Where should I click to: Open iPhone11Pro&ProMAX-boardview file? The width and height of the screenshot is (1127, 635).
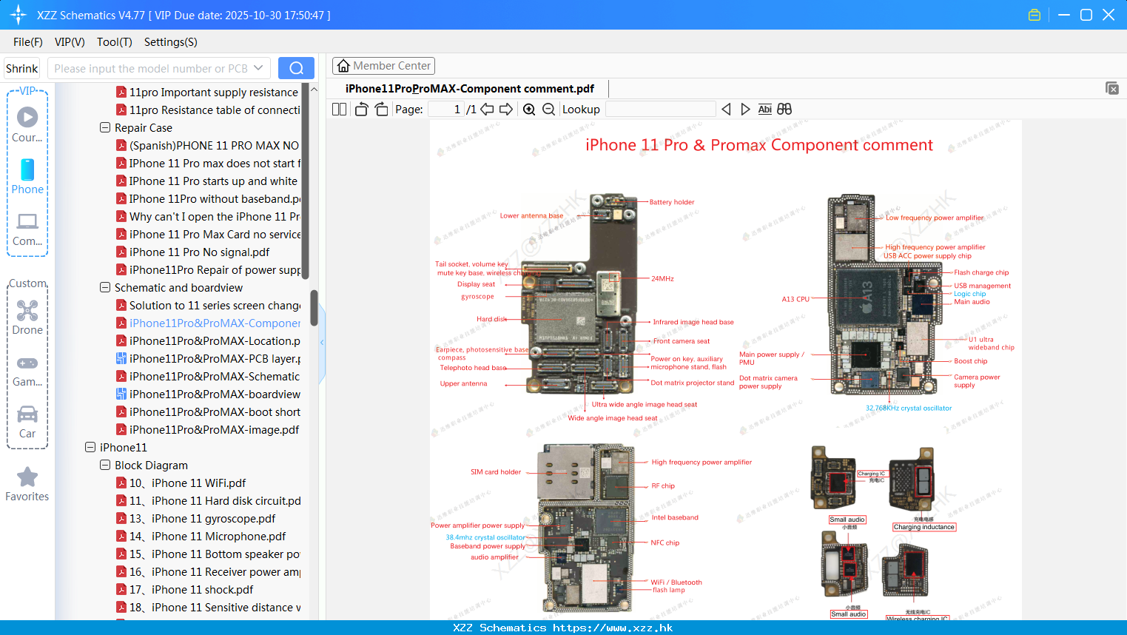208,394
